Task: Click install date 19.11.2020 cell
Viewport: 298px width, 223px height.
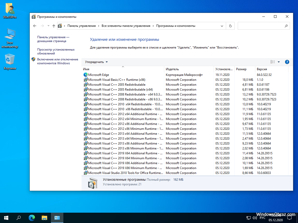Action: pyautogui.click(x=222, y=75)
